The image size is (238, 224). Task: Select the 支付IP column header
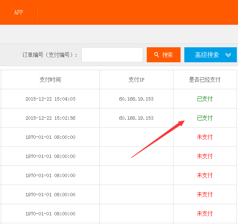(136, 80)
